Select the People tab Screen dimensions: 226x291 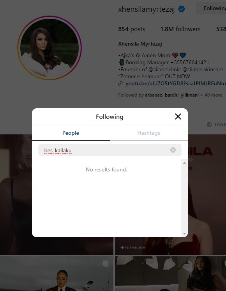pos(71,133)
